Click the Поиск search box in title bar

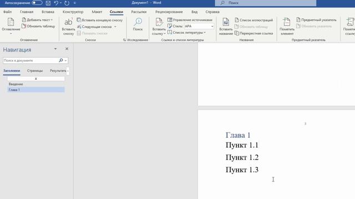coord(266,3)
